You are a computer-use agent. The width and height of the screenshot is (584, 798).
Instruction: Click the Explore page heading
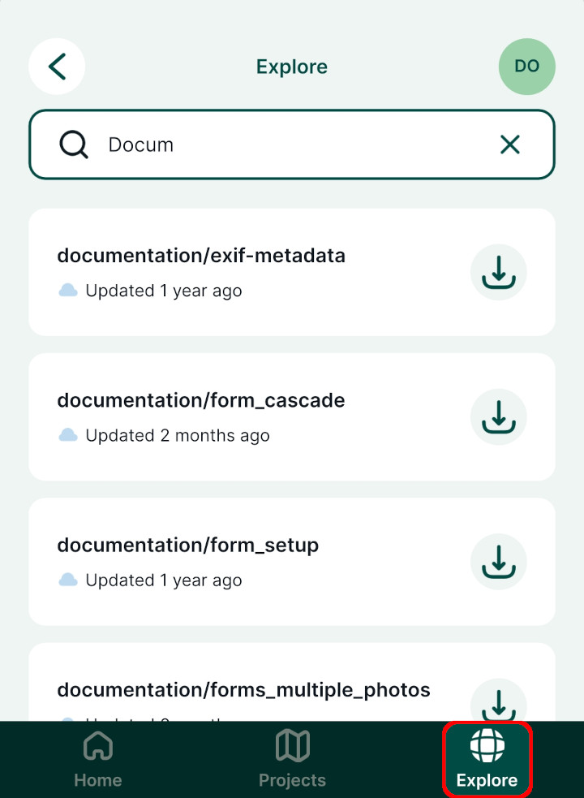[x=291, y=67]
